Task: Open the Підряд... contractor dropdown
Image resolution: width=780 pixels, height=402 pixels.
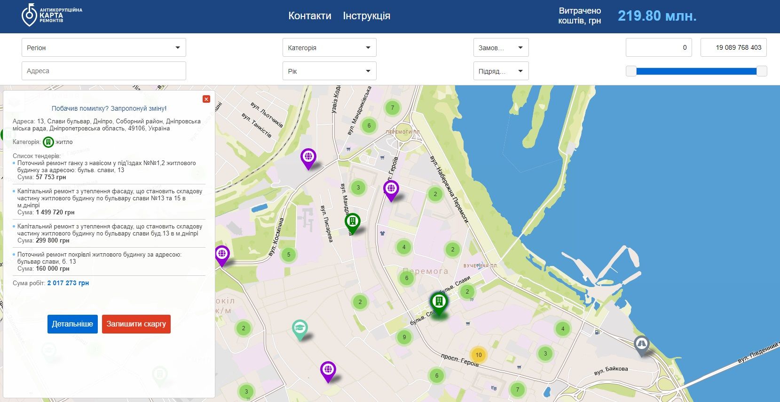Action: tap(501, 71)
